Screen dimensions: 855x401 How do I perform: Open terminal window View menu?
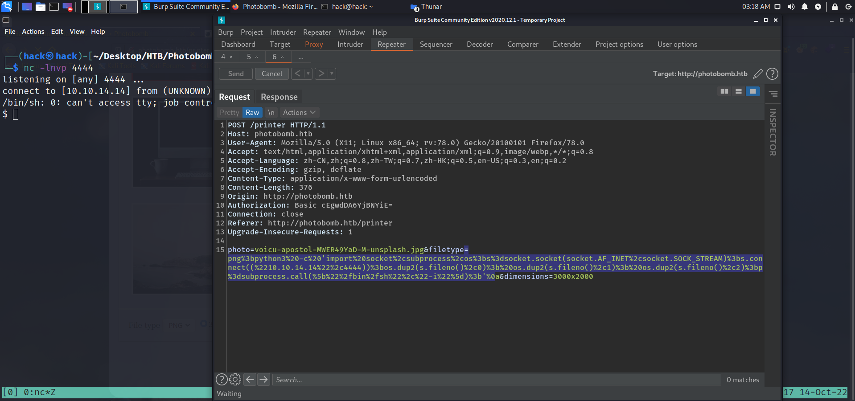(77, 32)
